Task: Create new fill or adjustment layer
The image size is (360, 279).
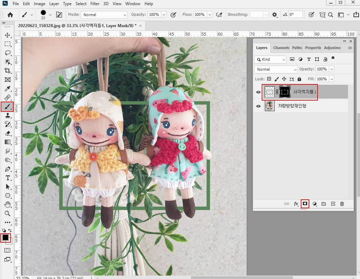Action: (x=315, y=204)
